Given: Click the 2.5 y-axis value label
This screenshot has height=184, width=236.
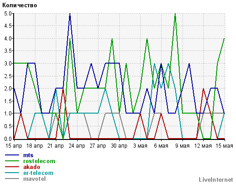Looking at the screenshot, I should (8, 76).
